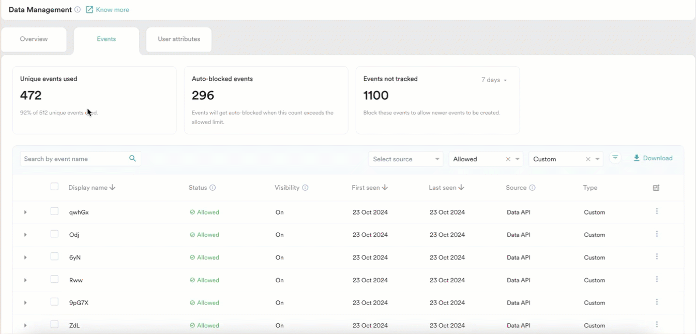Sort by Display name arrow
696x334 pixels.
[x=112, y=188]
